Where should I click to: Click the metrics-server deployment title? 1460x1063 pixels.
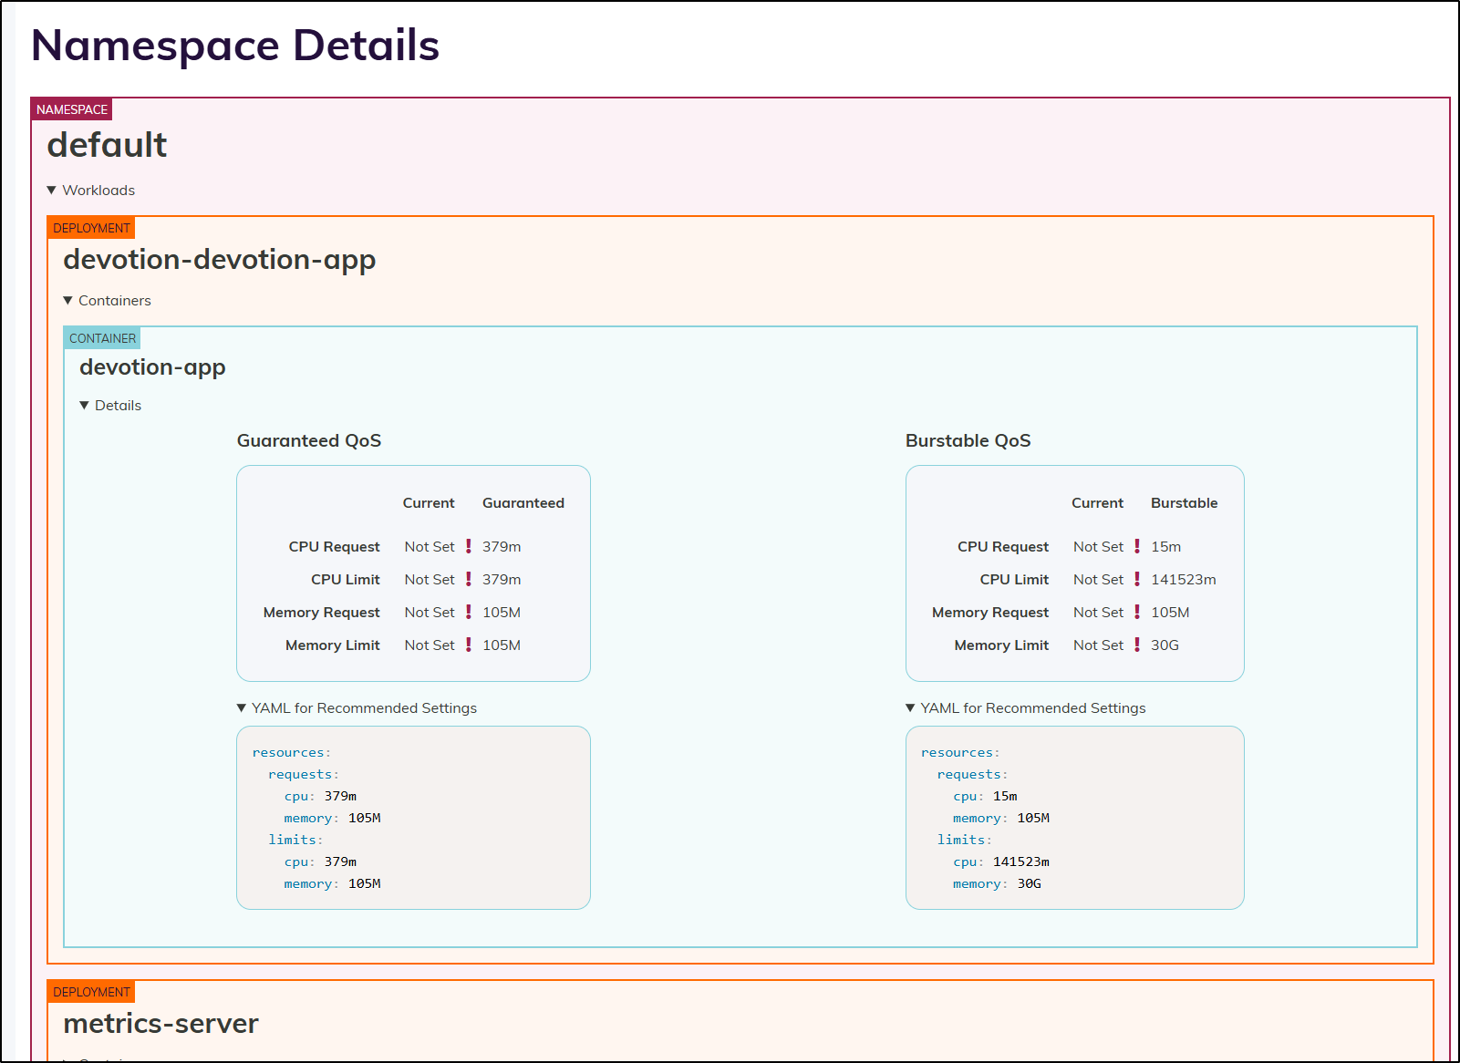pos(160,1024)
